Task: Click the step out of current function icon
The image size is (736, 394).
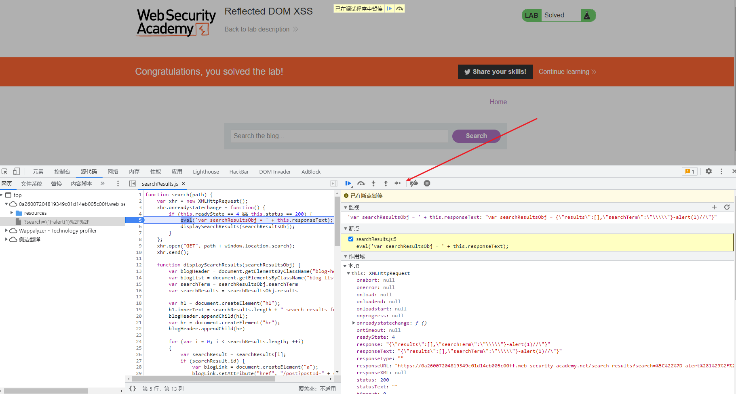Action: tap(385, 183)
